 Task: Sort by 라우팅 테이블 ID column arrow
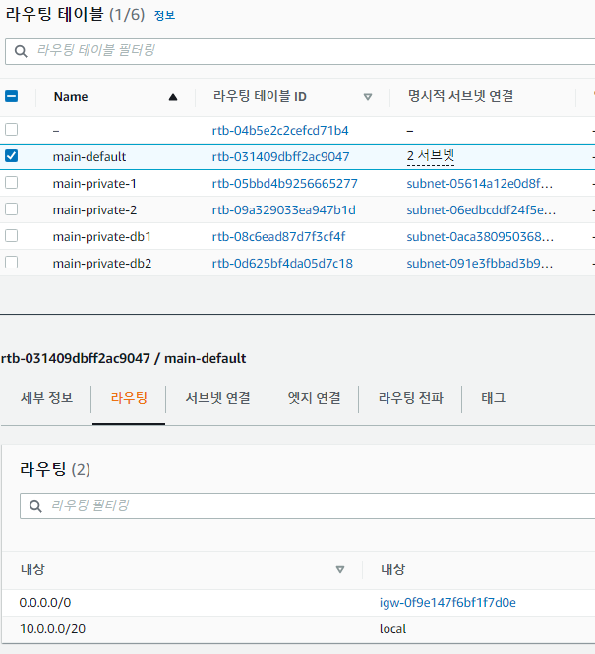[x=368, y=97]
